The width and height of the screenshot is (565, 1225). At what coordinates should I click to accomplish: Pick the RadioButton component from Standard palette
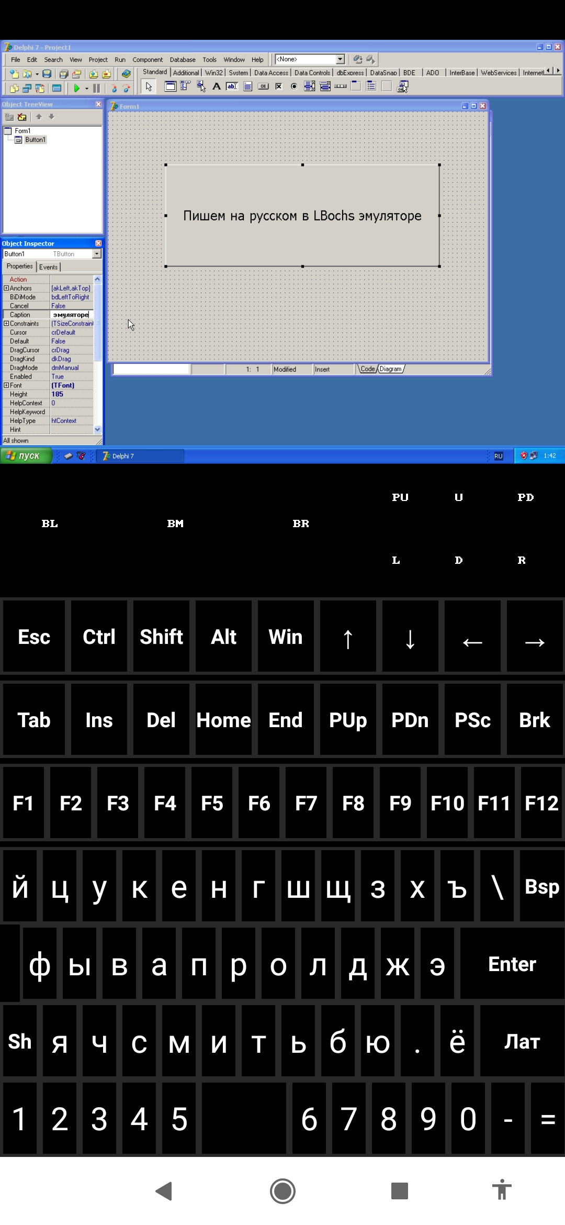click(294, 87)
